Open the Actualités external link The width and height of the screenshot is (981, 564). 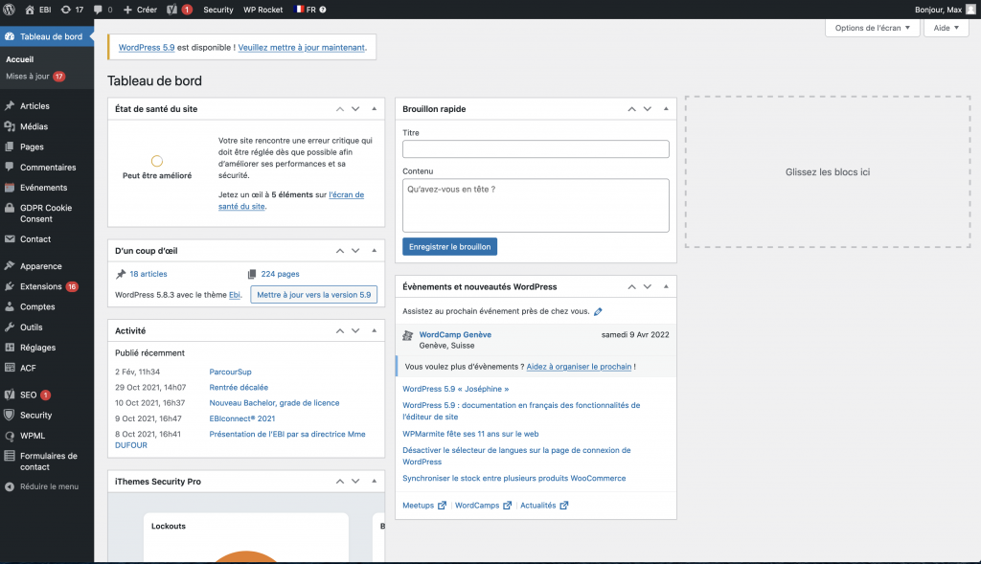pos(544,506)
